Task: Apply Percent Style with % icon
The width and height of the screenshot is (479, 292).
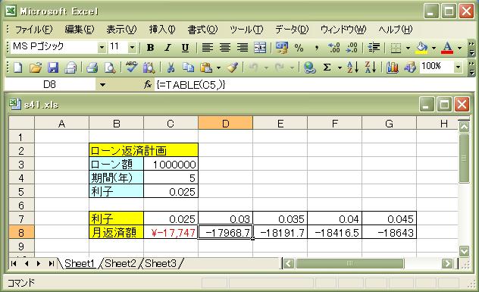Action: point(299,48)
